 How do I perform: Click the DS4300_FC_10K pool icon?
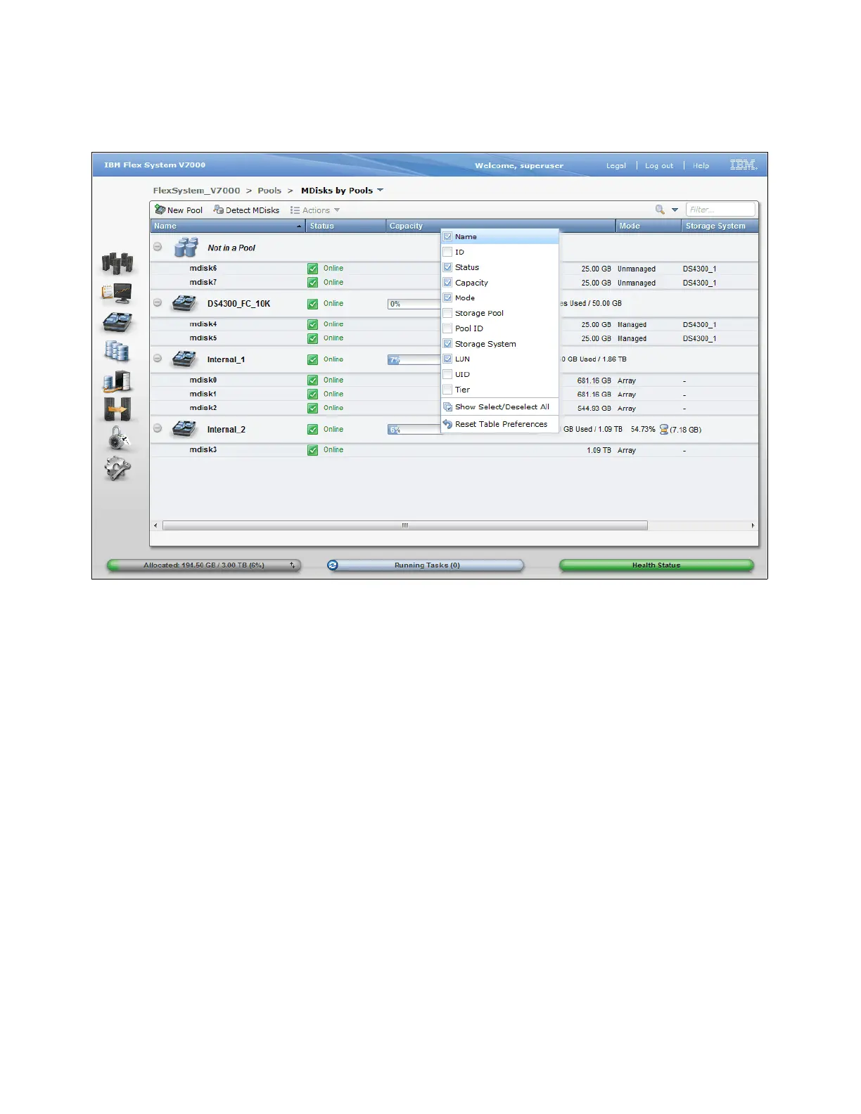click(x=184, y=304)
